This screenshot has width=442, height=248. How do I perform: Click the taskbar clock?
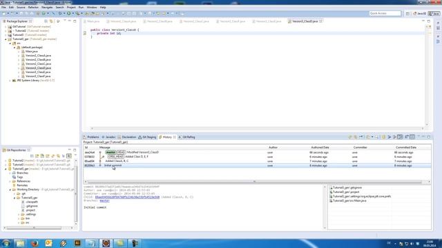(x=430, y=243)
